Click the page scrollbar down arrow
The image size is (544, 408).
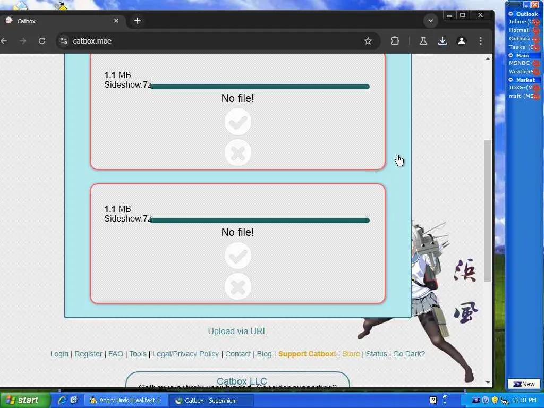click(x=488, y=382)
